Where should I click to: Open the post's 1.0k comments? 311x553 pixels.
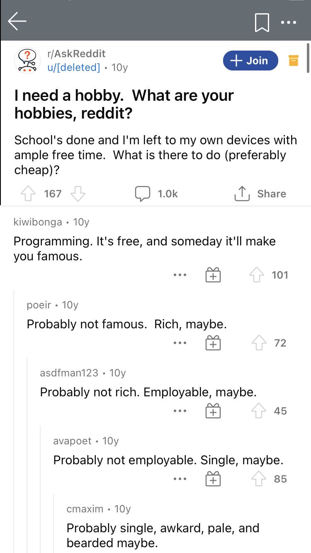(x=156, y=194)
